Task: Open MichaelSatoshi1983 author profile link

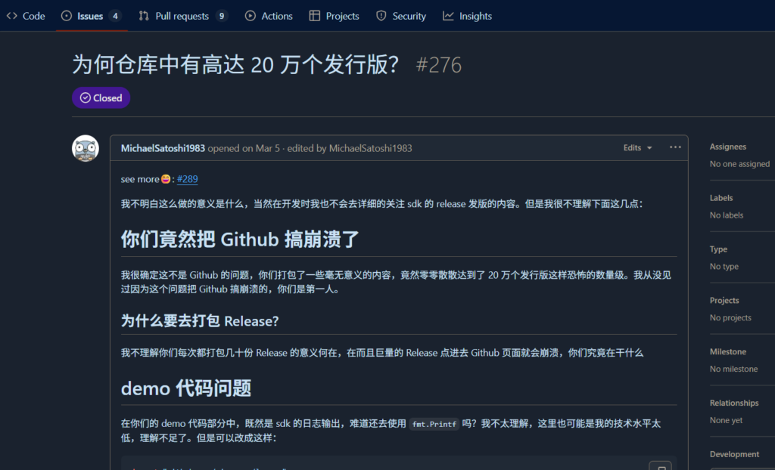Action: coord(163,148)
